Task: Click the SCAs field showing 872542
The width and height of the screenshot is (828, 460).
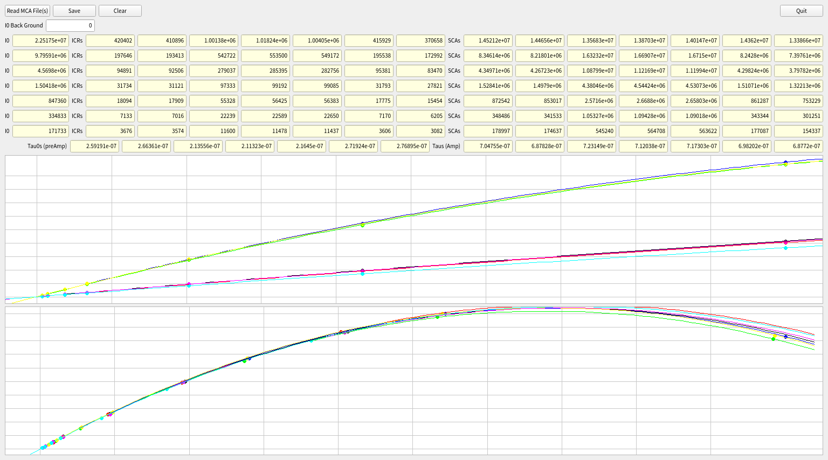Action: pyautogui.click(x=488, y=101)
